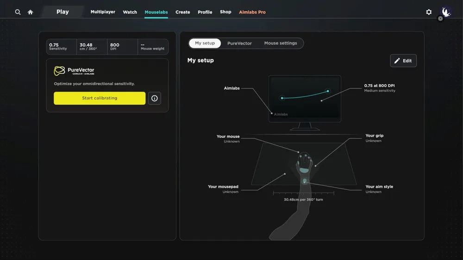Open the settings gear icon

(429, 12)
